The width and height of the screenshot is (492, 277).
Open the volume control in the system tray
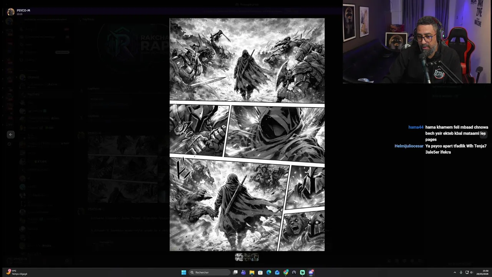click(472, 272)
